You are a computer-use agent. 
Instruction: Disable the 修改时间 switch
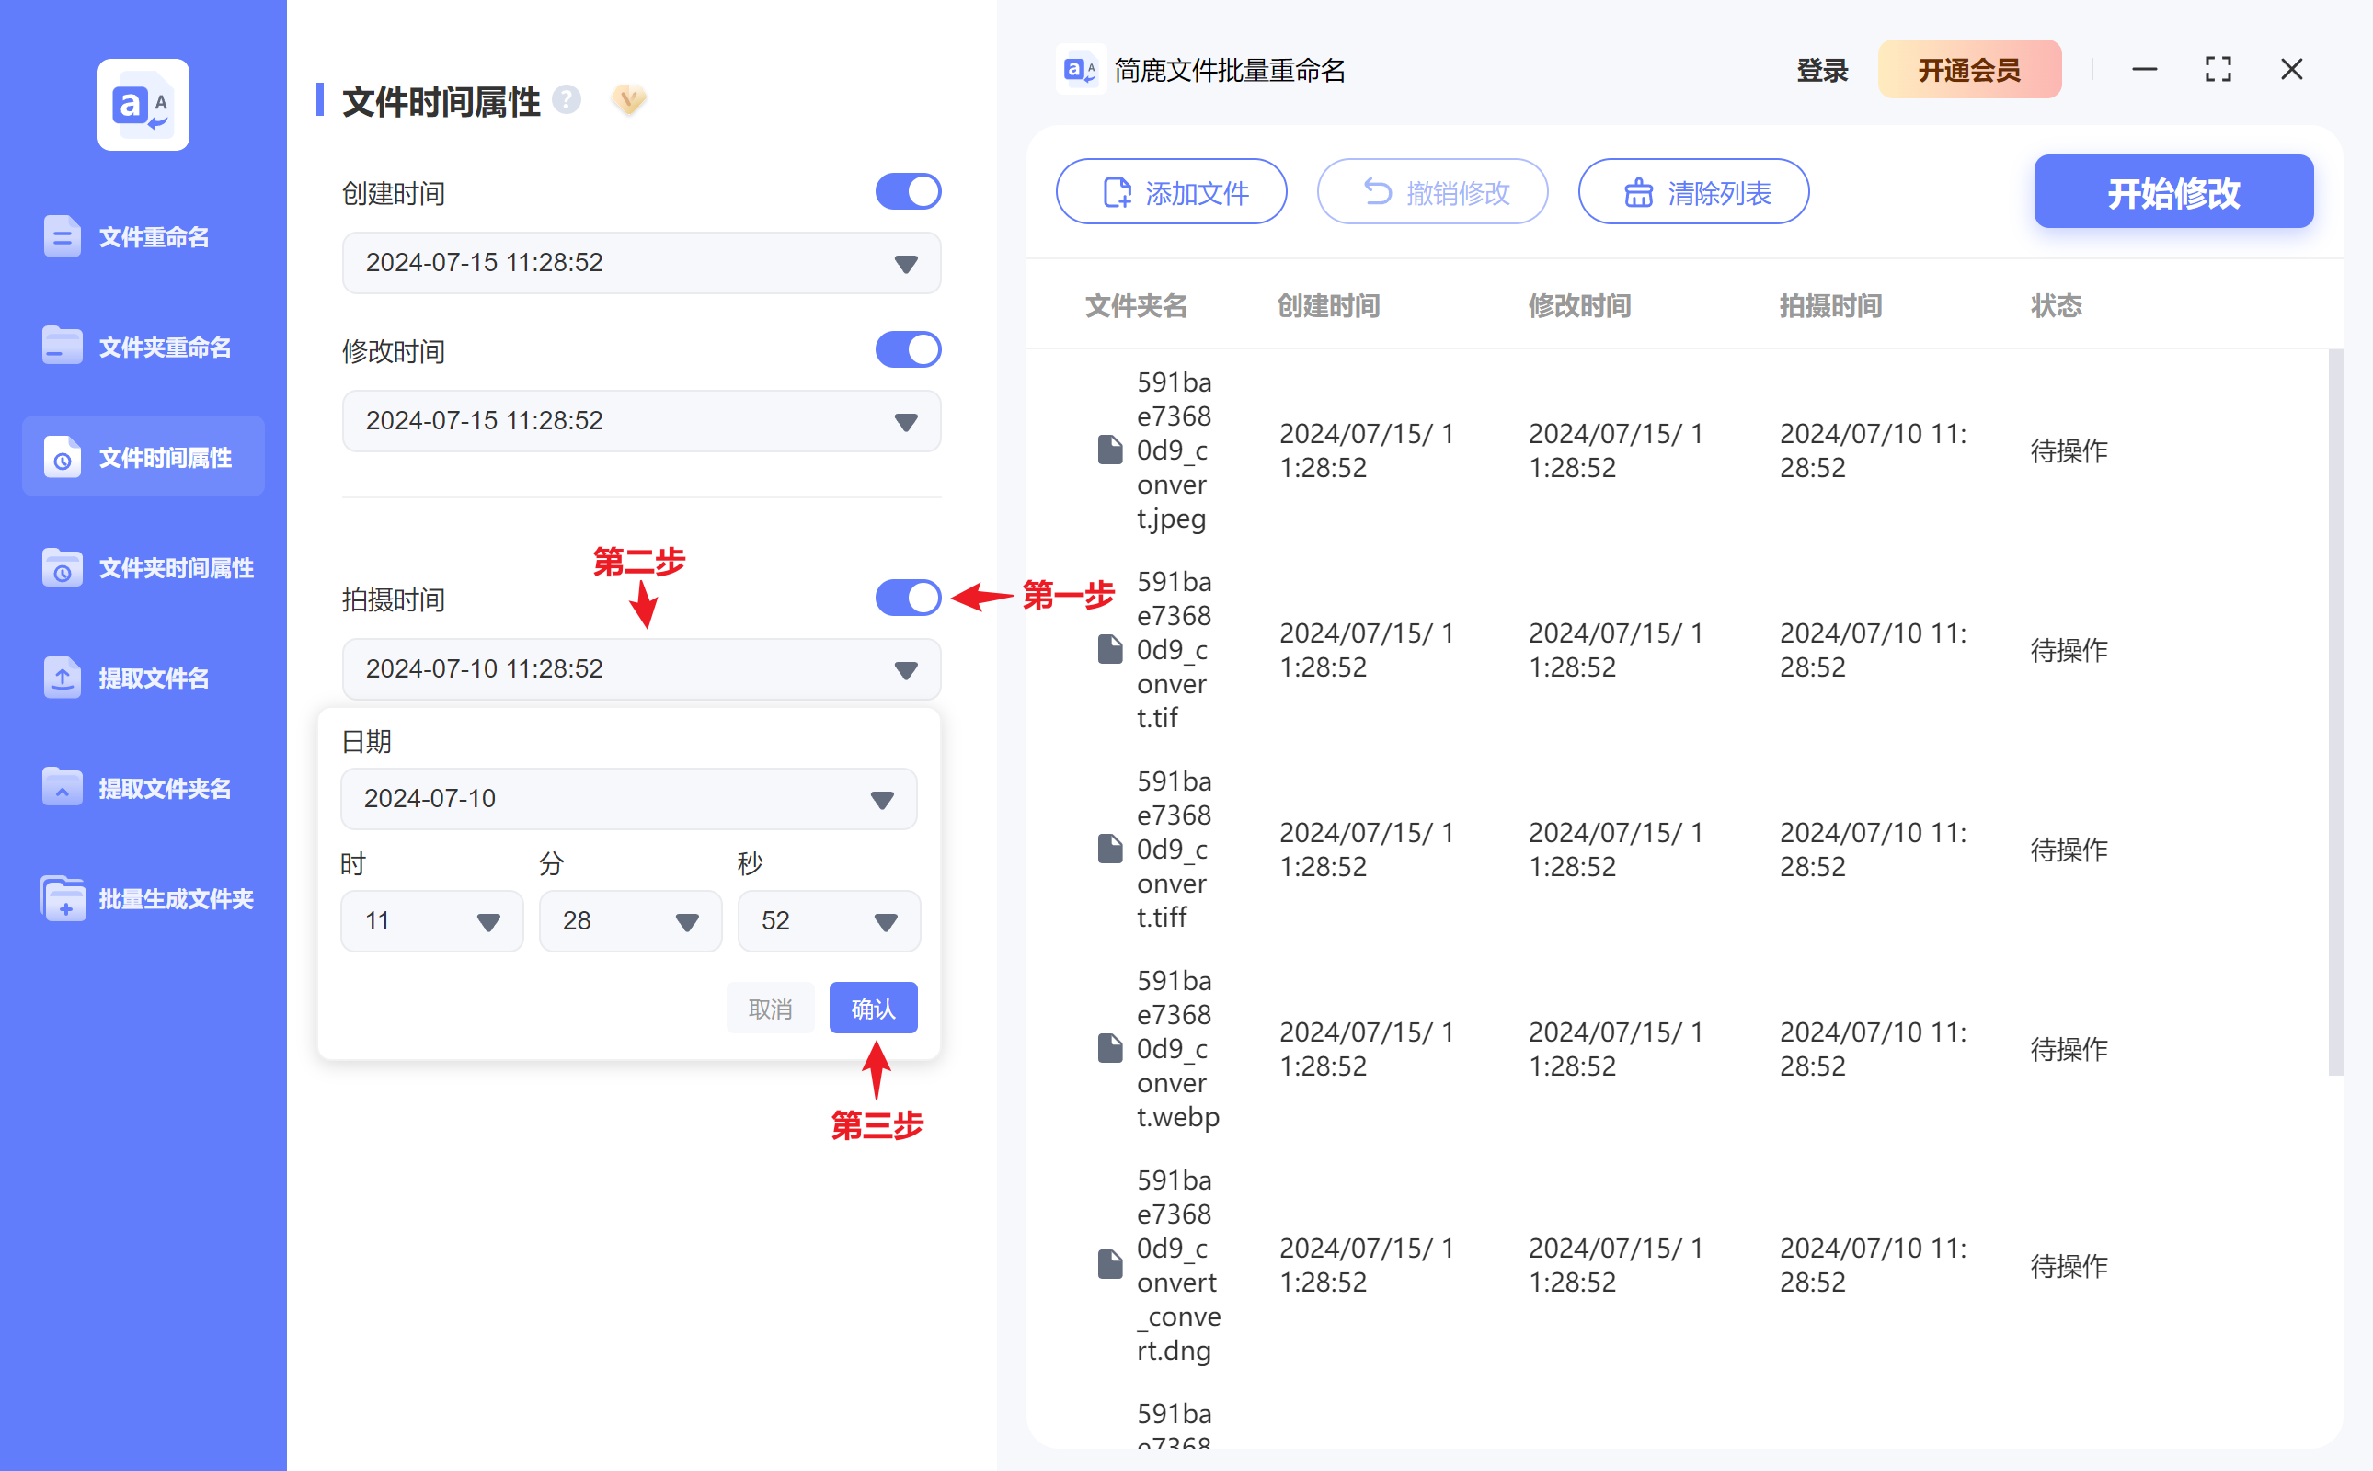pos(908,349)
